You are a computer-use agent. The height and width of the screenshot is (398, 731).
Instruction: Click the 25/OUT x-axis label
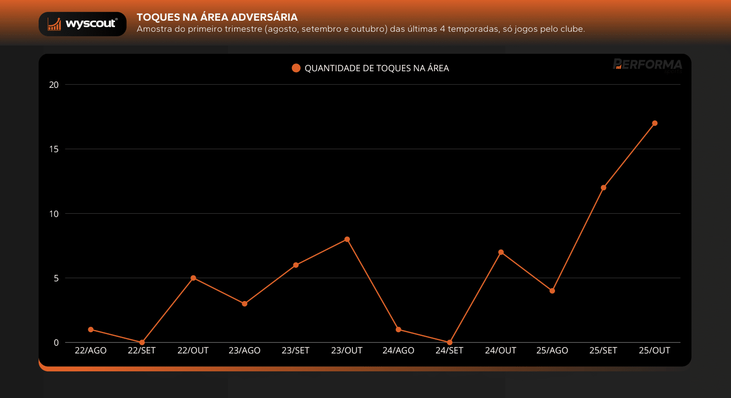click(654, 351)
